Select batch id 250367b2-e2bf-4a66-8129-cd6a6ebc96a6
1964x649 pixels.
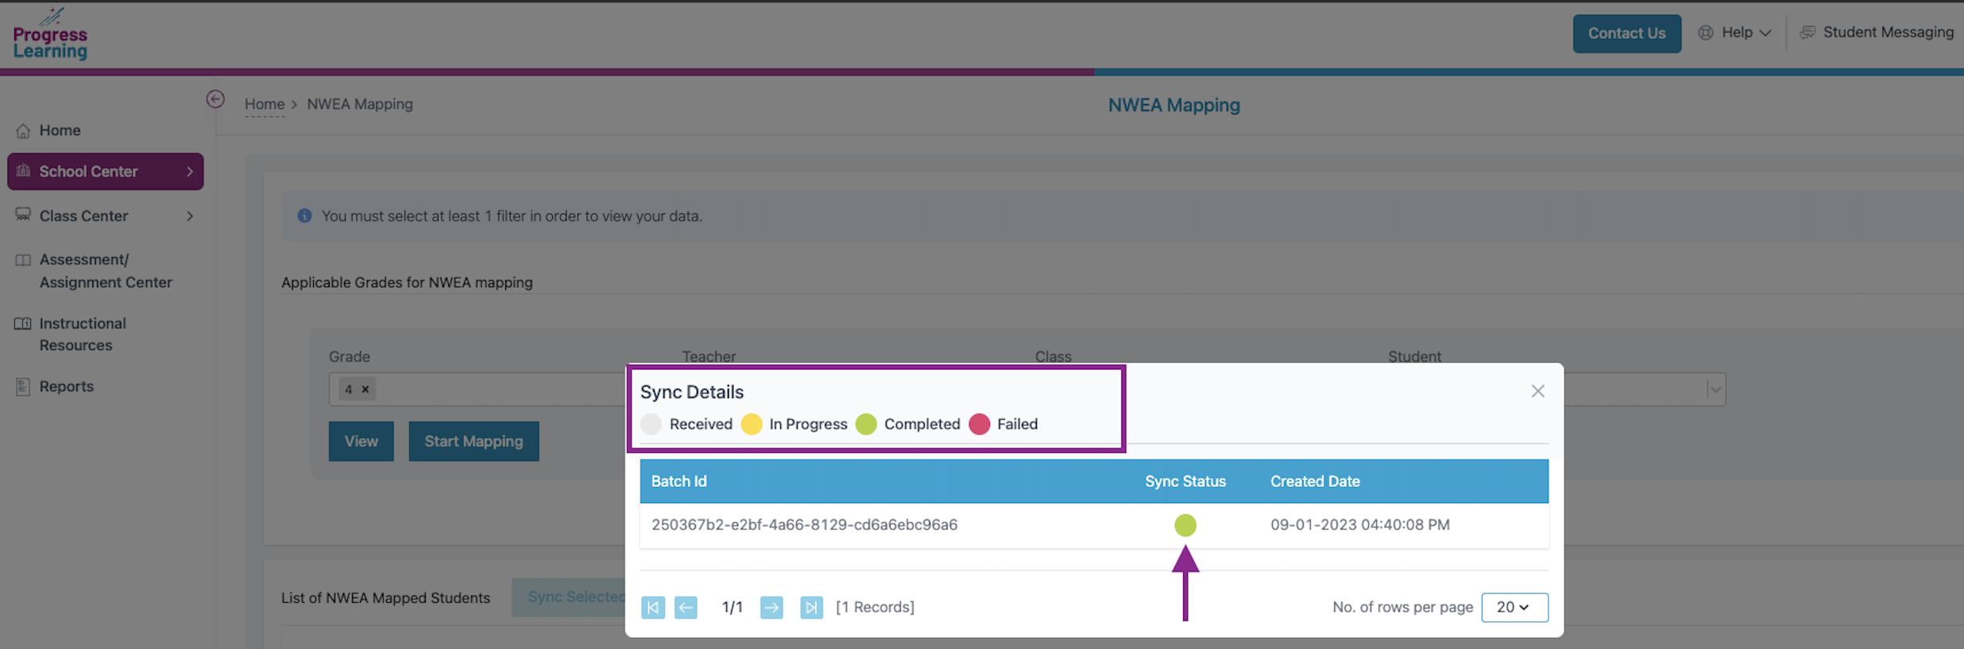(x=804, y=525)
